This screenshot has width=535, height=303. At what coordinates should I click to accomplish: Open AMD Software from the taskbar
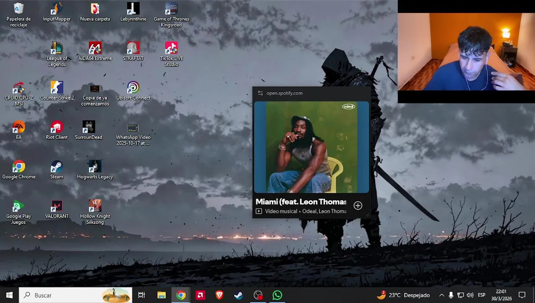coord(200,295)
